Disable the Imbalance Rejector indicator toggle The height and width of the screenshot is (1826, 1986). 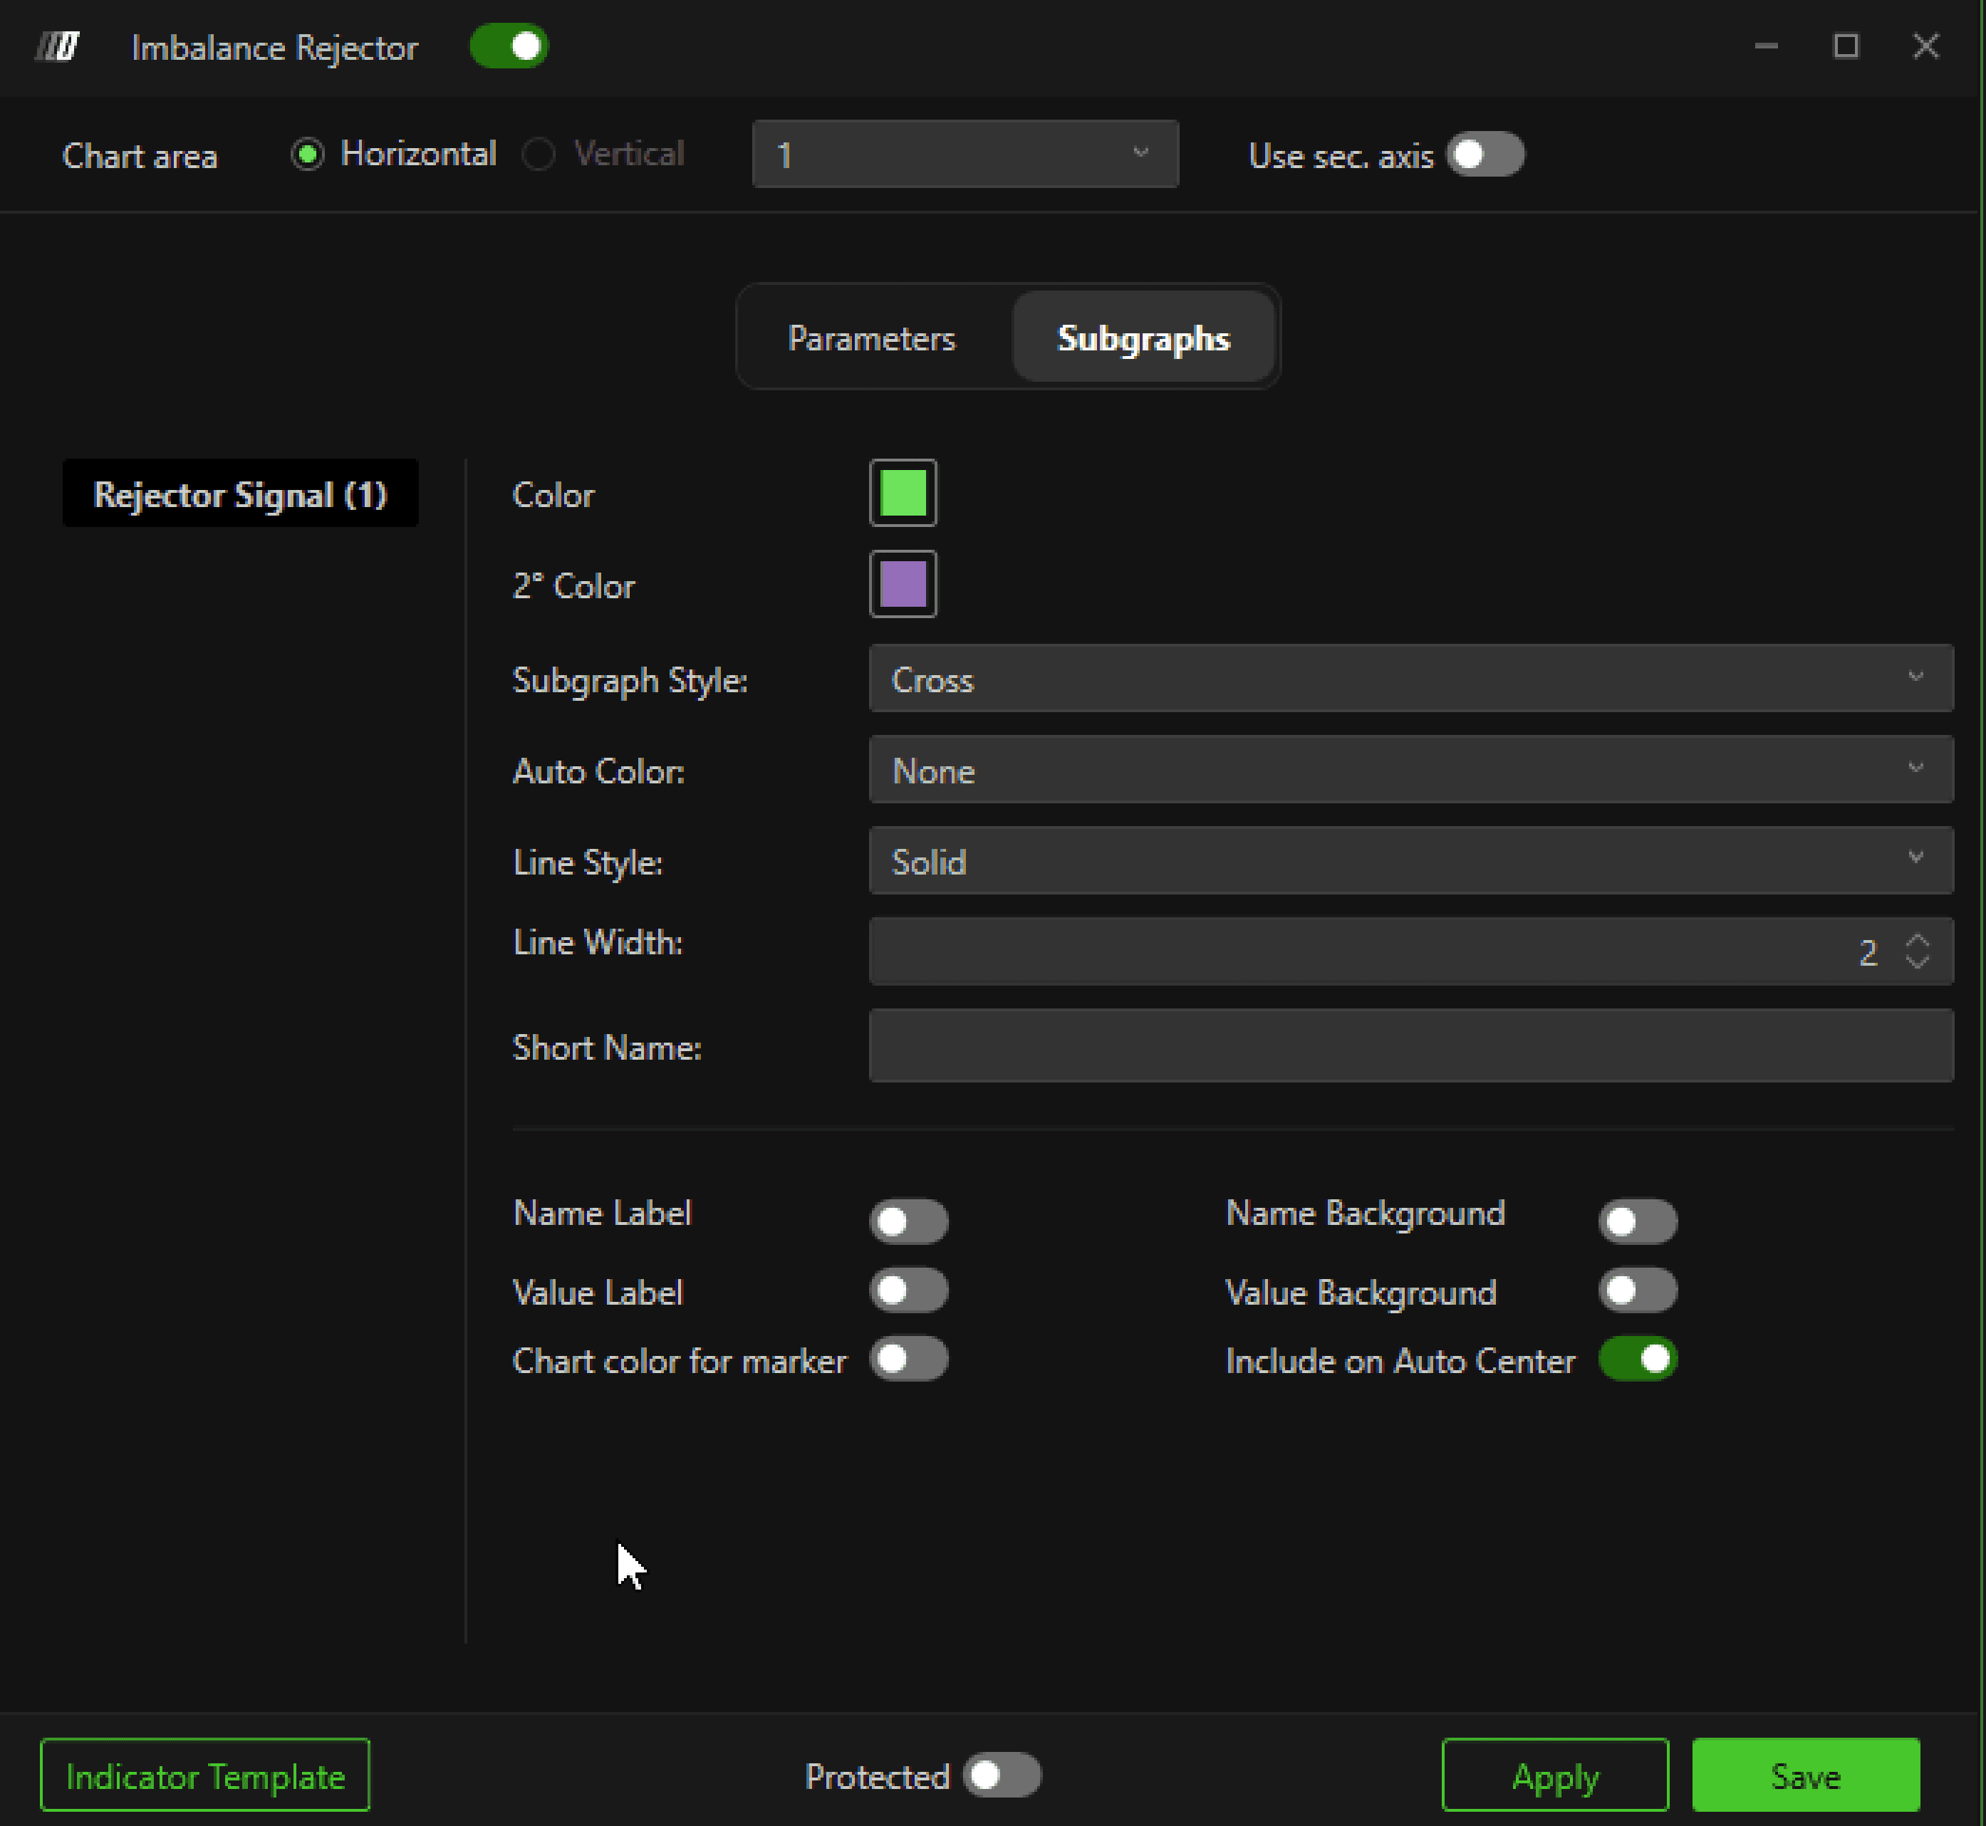[x=509, y=46]
